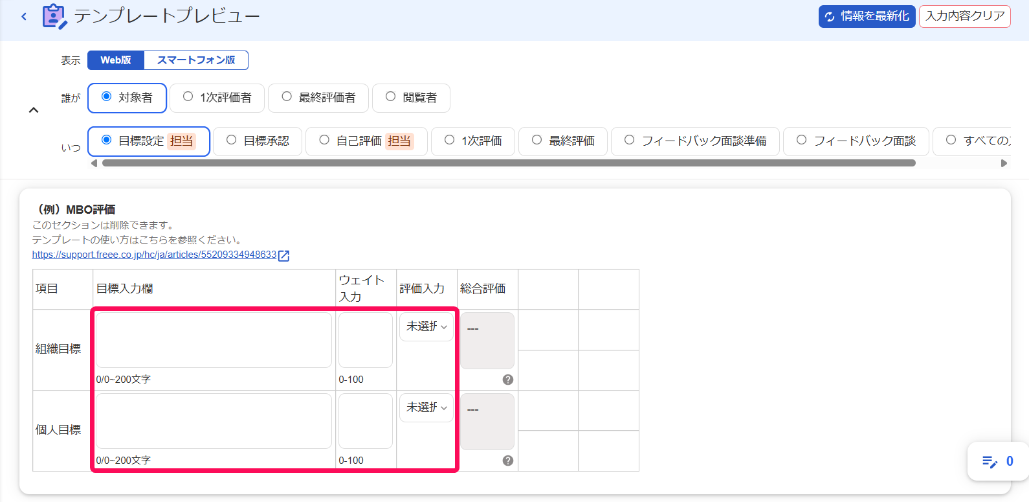Image resolution: width=1029 pixels, height=502 pixels.
Task: Click the テンプレートプレビュー page title
Action: (x=167, y=16)
